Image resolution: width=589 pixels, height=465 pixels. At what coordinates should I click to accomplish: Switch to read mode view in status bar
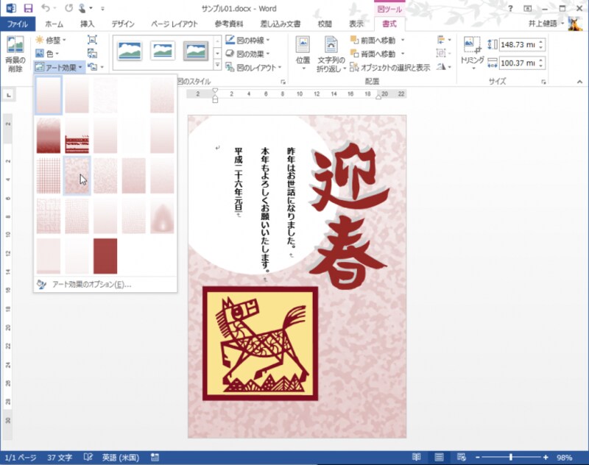417,458
